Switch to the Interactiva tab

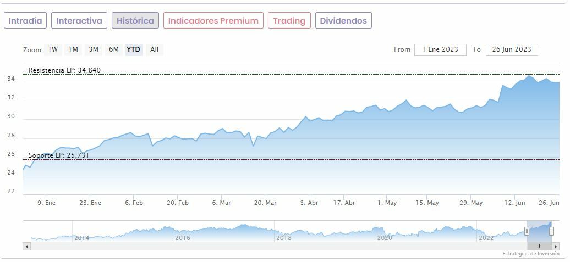tap(79, 21)
